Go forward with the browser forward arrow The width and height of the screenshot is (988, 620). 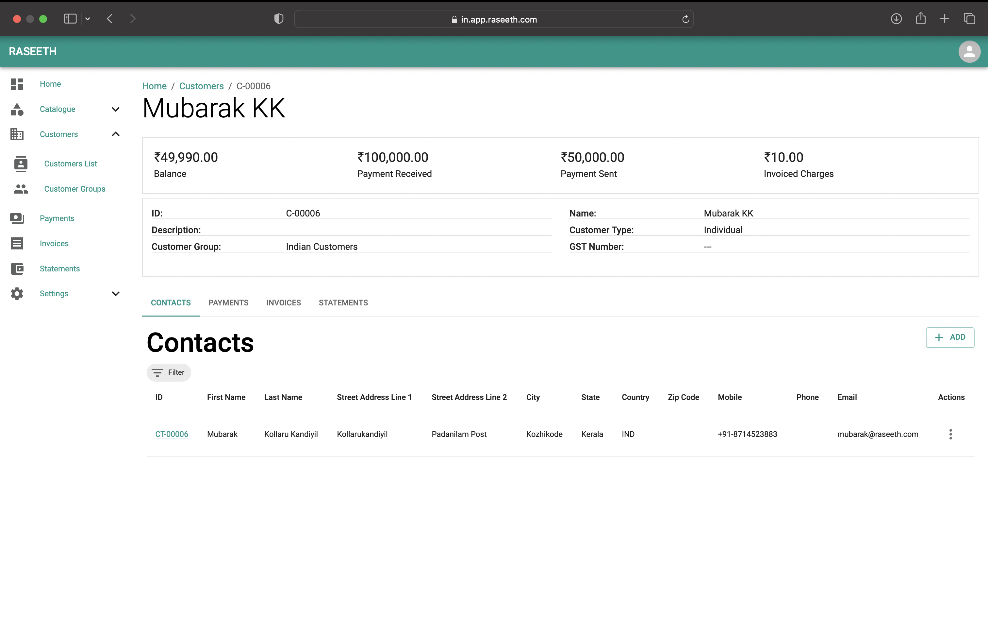click(132, 19)
